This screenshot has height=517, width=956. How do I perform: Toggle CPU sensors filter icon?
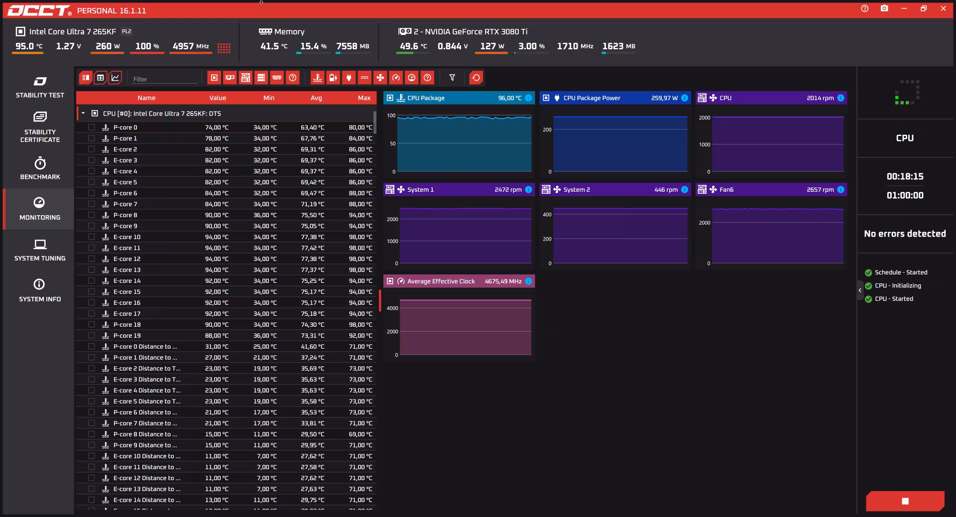(x=214, y=78)
